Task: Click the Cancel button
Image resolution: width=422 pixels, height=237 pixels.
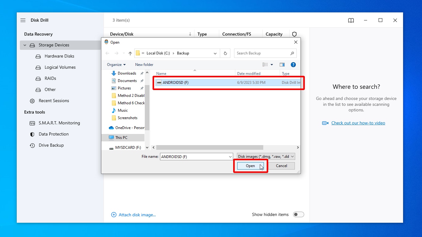Action: point(282,166)
